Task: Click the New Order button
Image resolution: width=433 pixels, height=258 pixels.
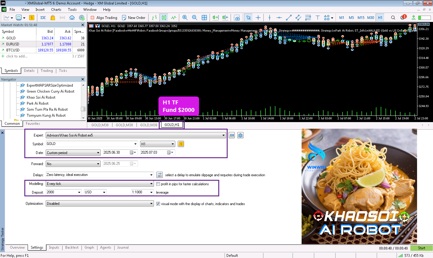Action: click(x=134, y=17)
